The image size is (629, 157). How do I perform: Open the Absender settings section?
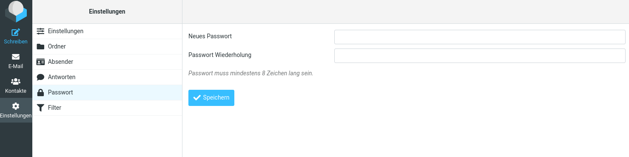[x=107, y=62]
